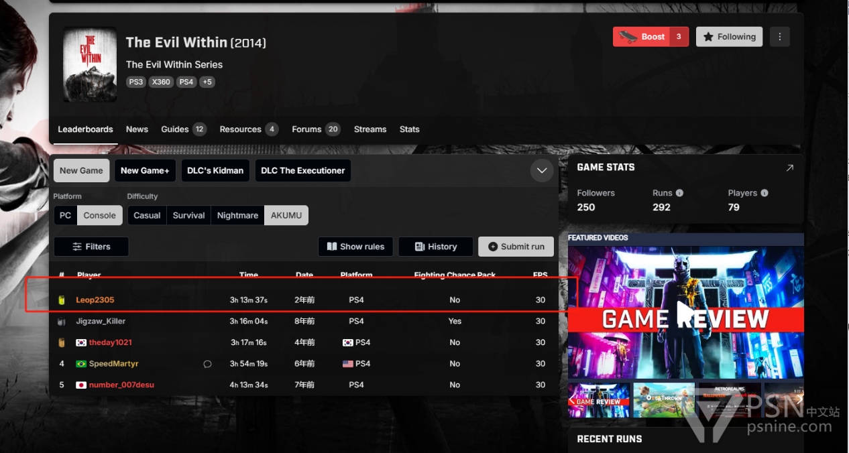This screenshot has width=849, height=453.
Task: Open the Filters panel
Action: 91,247
